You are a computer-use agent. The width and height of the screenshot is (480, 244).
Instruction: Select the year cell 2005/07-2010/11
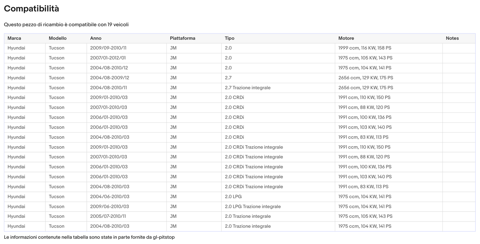point(108,216)
